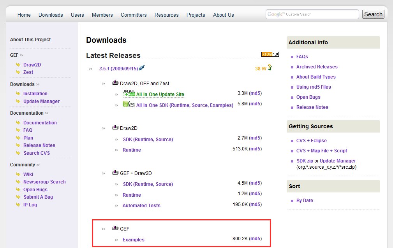Download the 4.5M SDK (Runtime, Source)
This screenshot has height=248, width=393.
click(x=148, y=184)
